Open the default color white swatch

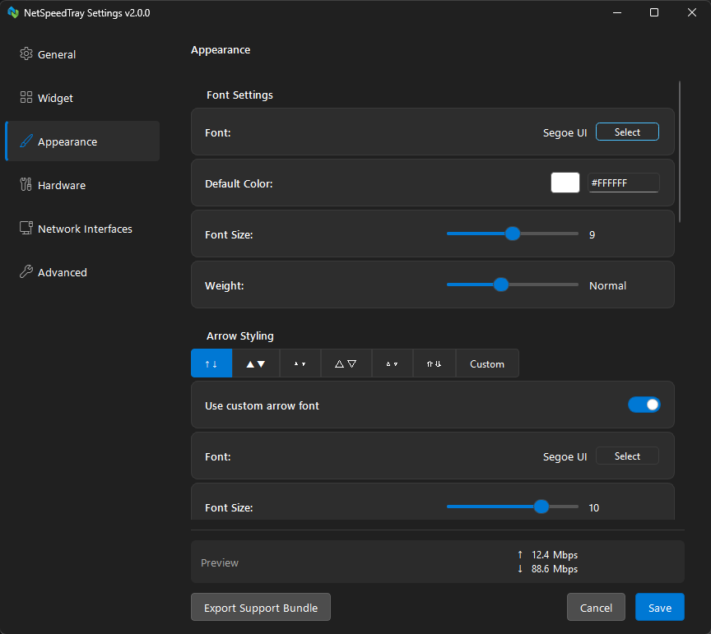click(565, 183)
